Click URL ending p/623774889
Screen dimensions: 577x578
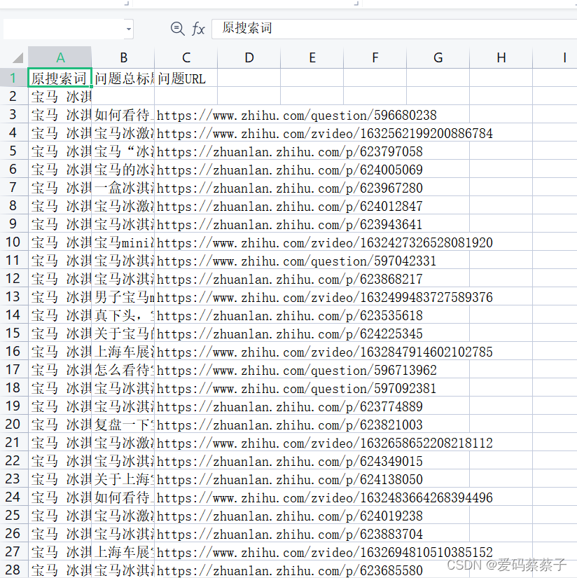tap(290, 406)
